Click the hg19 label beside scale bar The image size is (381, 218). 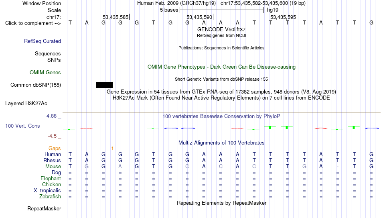(273, 10)
